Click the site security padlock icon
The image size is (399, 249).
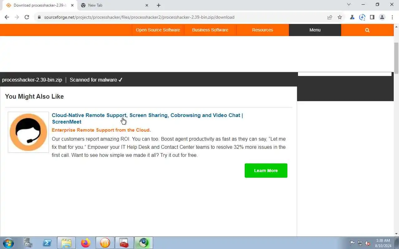(39, 17)
